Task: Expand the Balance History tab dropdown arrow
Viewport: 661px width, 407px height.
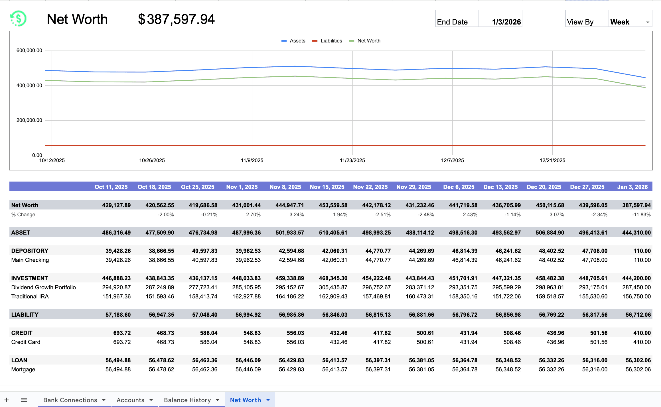Action: point(218,400)
